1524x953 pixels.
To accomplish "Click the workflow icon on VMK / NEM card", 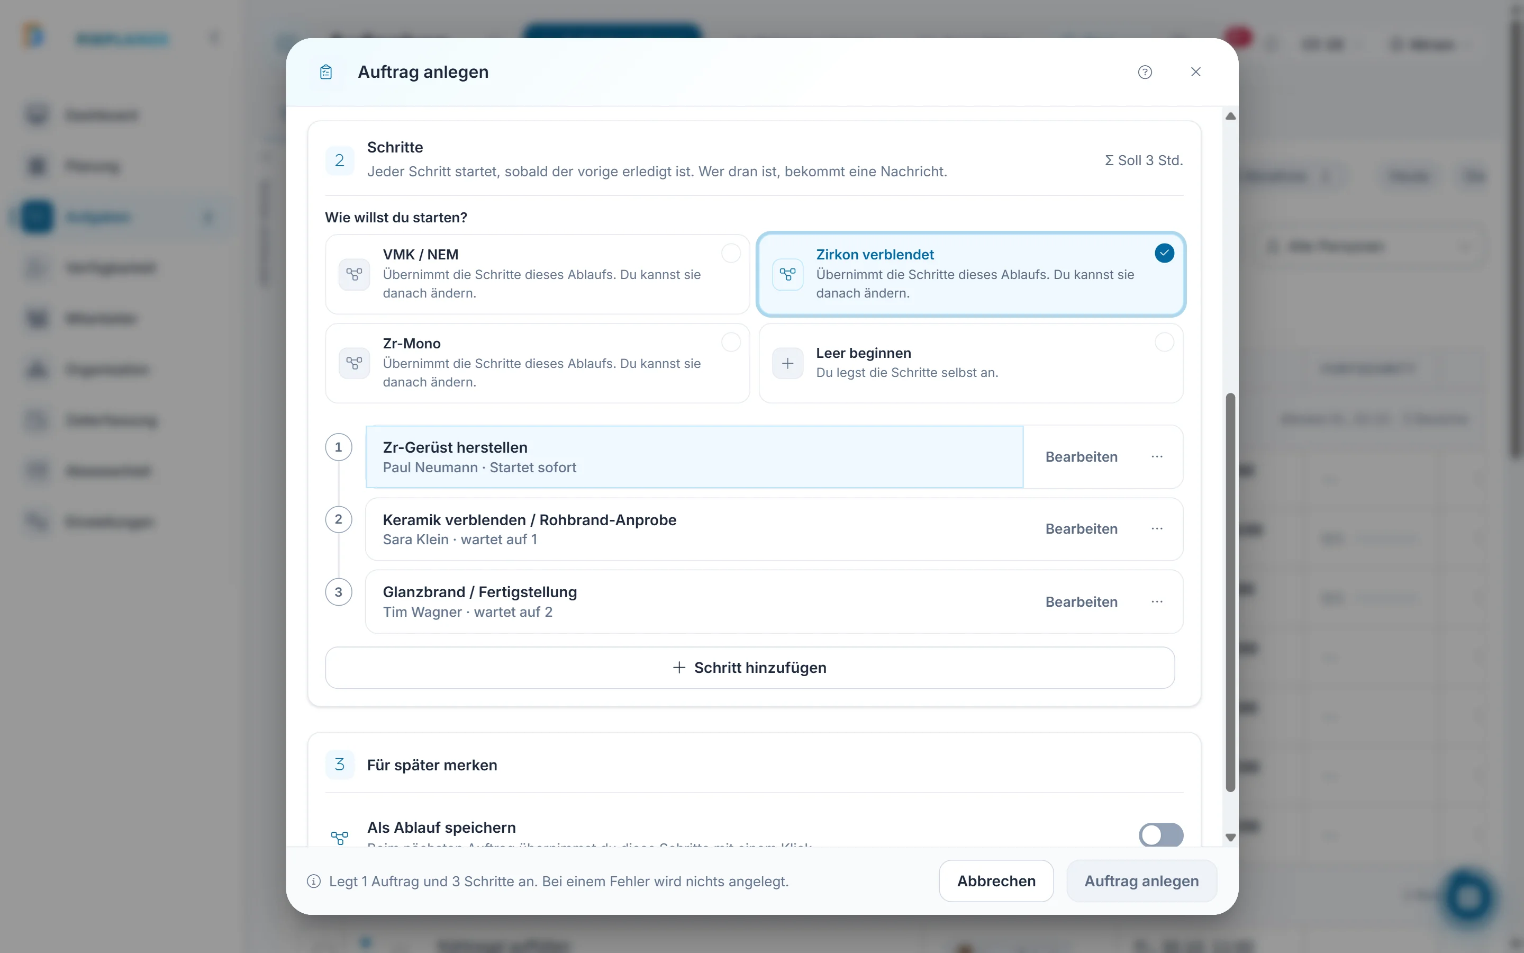I will [355, 274].
